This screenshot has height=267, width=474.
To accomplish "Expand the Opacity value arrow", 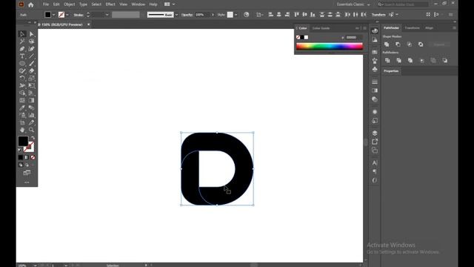I will click(x=213, y=15).
